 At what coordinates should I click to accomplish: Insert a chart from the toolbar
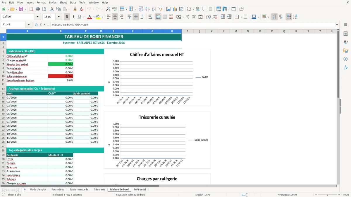[175, 9]
